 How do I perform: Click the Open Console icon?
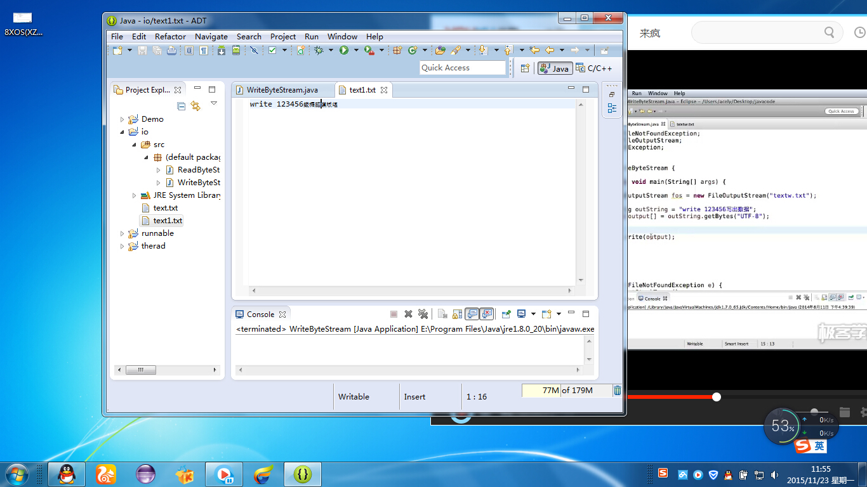click(x=546, y=314)
